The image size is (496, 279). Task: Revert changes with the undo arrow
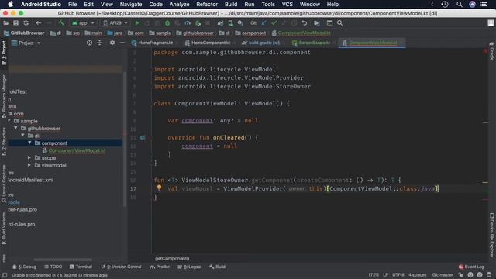click(305, 23)
